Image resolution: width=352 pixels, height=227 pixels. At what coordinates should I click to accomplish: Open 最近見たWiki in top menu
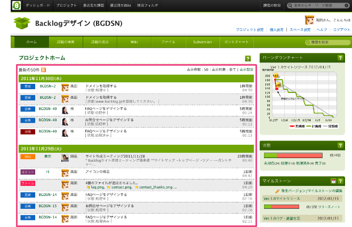[x=121, y=5]
